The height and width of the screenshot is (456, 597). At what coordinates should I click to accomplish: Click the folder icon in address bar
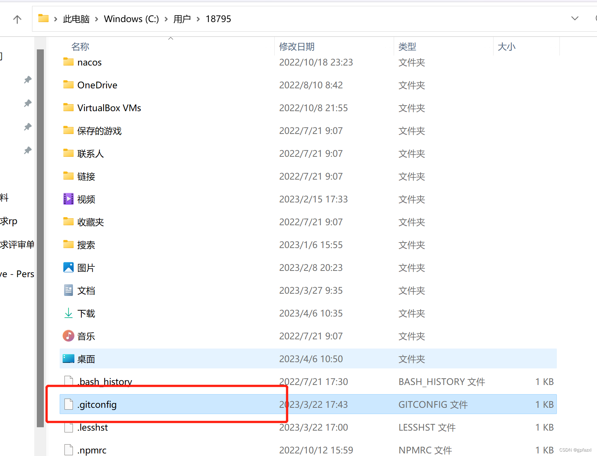tap(43, 18)
